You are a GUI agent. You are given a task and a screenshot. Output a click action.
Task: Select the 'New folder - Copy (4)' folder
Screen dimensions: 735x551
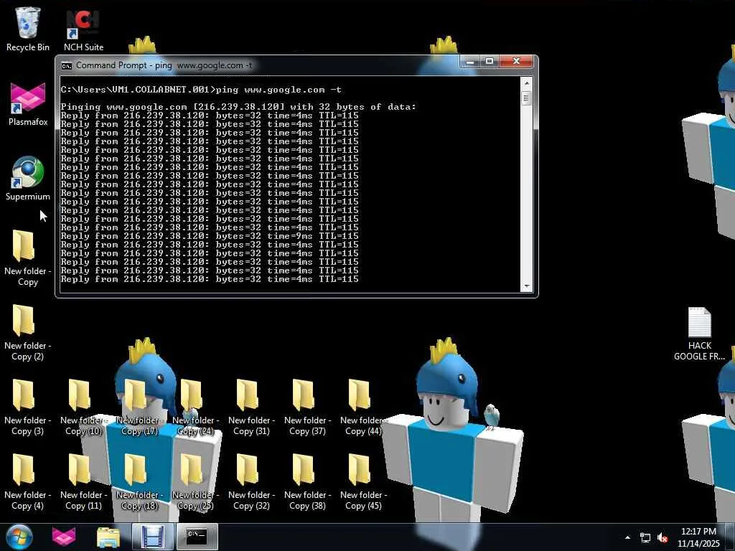click(x=27, y=482)
